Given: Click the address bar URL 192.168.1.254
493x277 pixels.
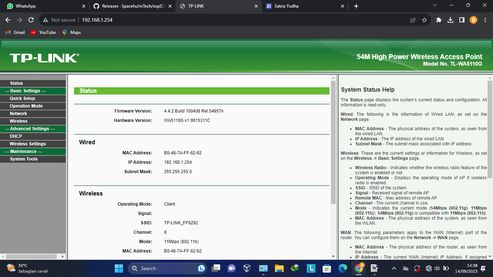Looking at the screenshot, I should 97,20.
